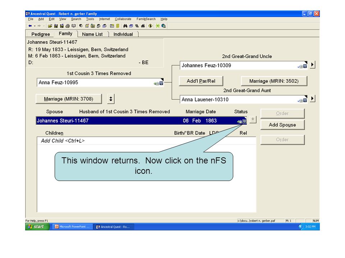Switch to Microsoft PowerPoint taskbar button
The image size is (345, 258).
[x=72, y=226]
